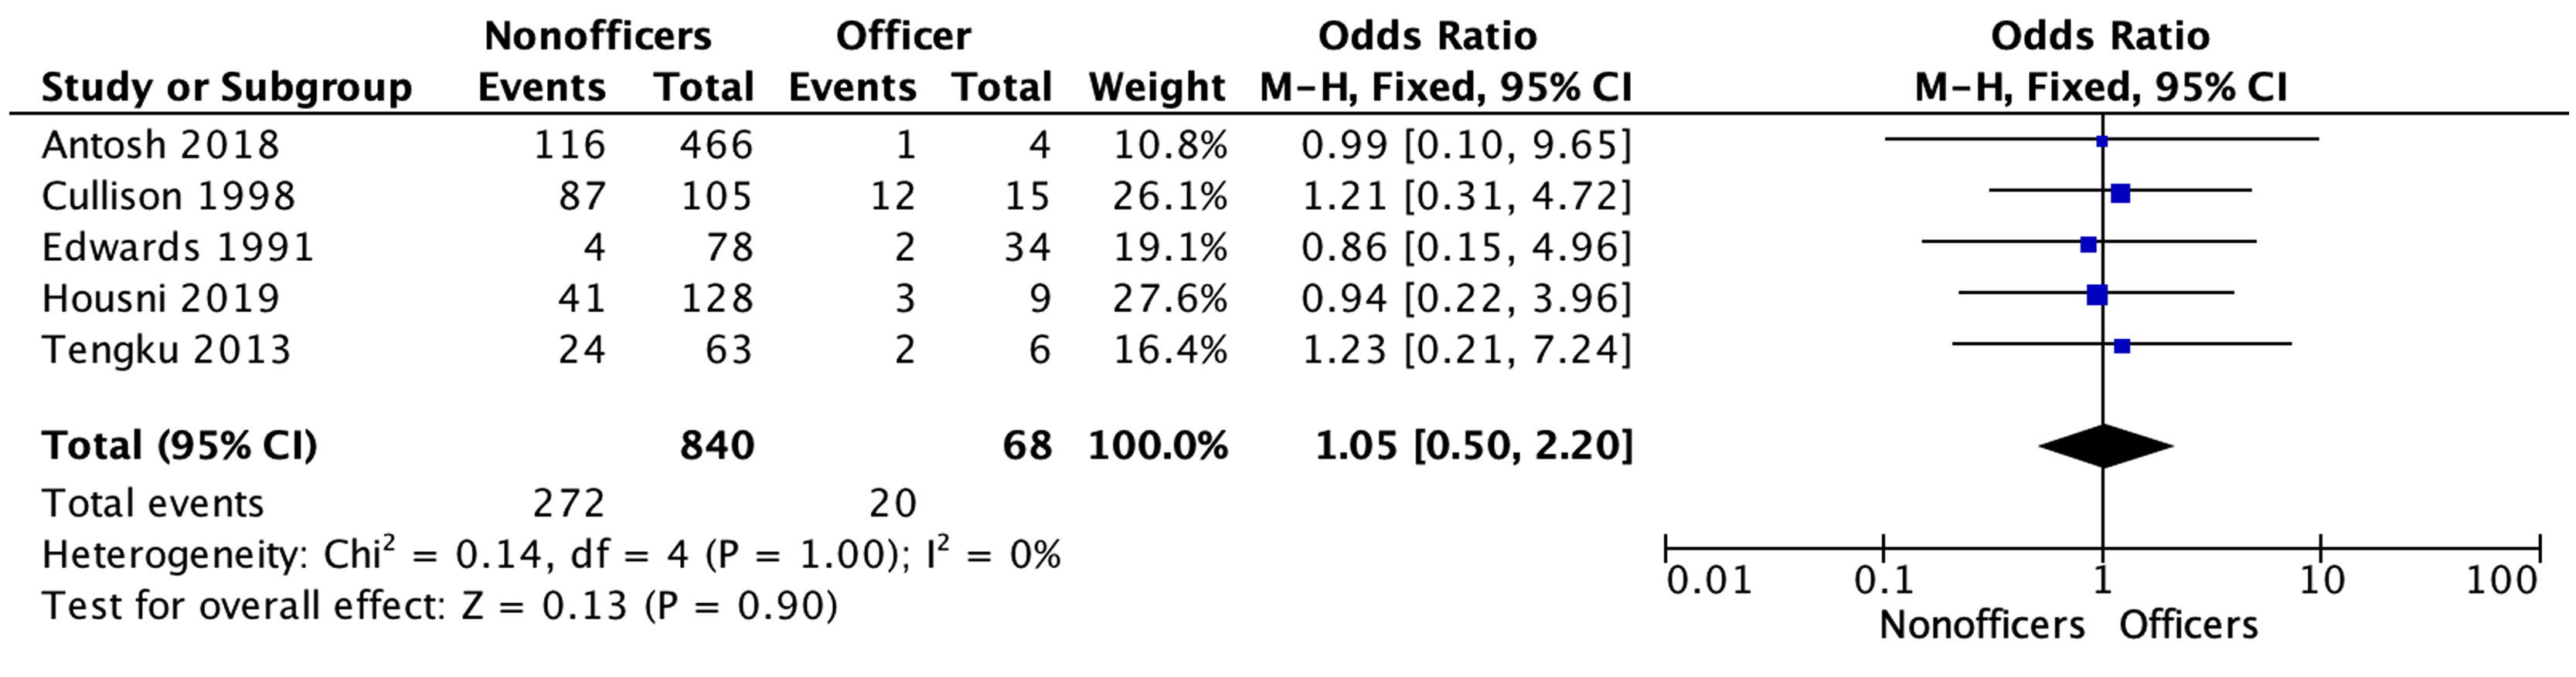Select the 100 tick label on the axis
The height and width of the screenshot is (677, 2576).
click(2501, 581)
